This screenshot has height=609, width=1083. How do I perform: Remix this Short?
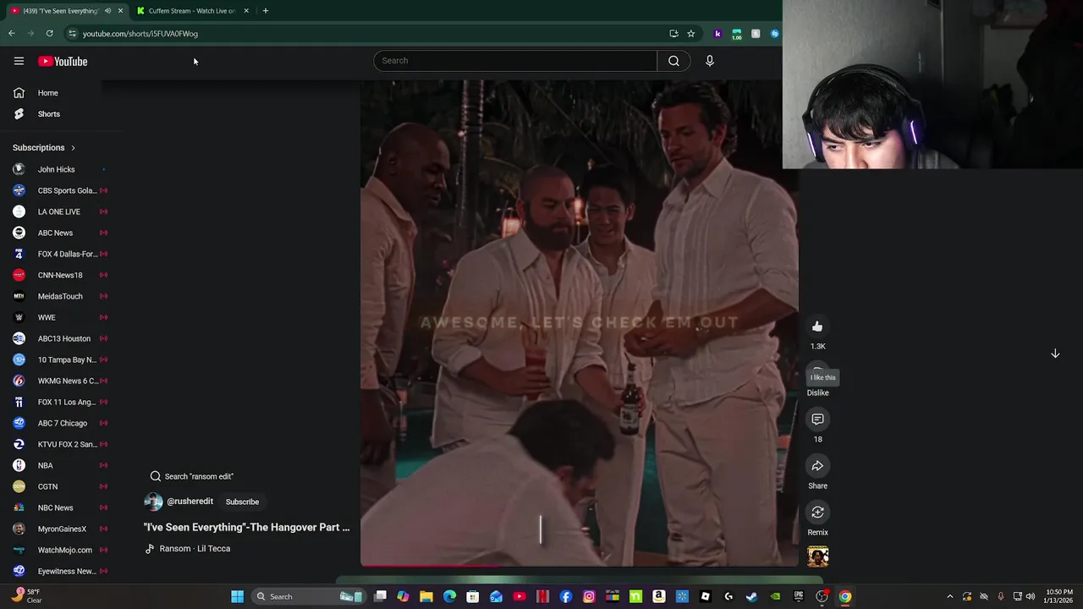(817, 513)
